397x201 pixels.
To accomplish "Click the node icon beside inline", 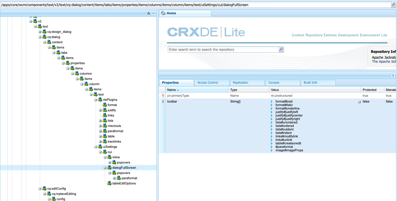I will [x=109, y=157].
